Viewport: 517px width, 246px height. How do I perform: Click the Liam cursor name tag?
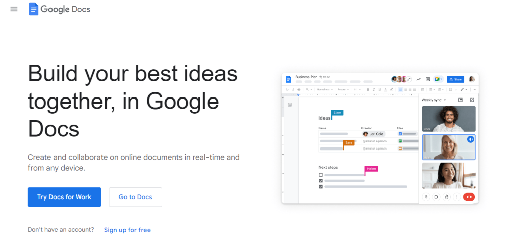click(337, 113)
